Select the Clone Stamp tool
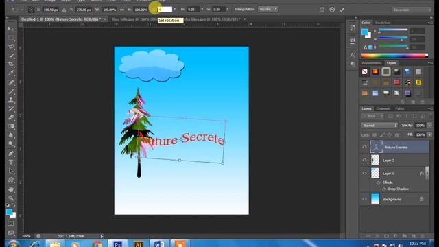 [11, 99]
